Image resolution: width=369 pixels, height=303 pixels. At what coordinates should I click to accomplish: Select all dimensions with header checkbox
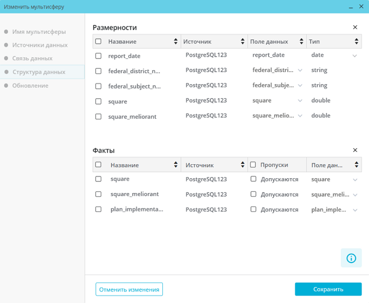tap(98, 42)
